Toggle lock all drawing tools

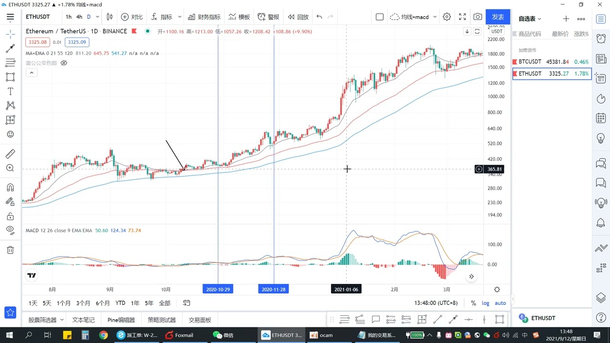[10, 216]
